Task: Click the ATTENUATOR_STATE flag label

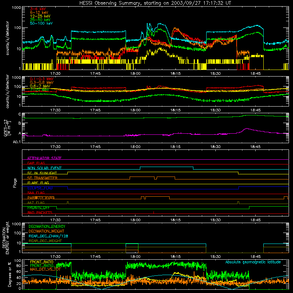Action: click(x=44, y=158)
